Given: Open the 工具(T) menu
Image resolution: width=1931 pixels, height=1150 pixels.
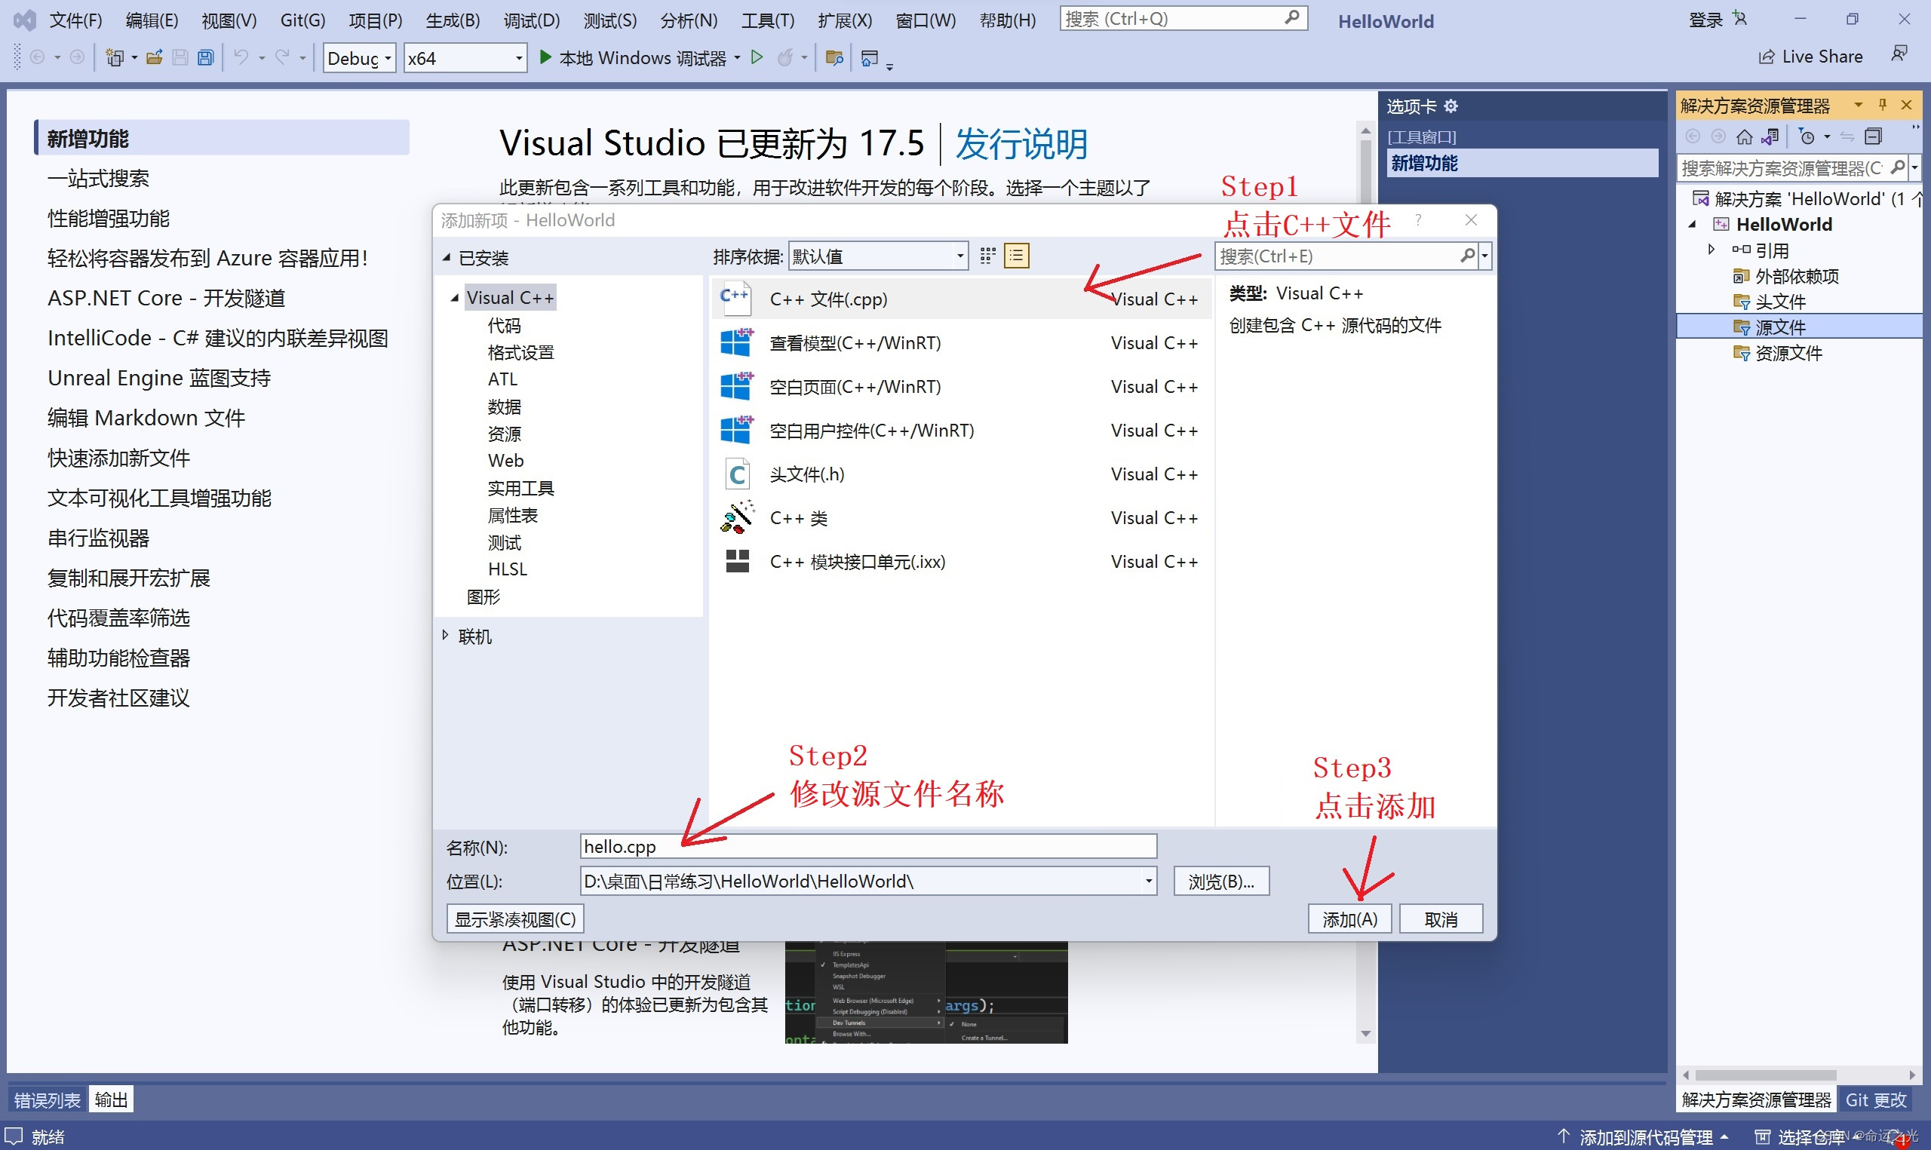Looking at the screenshot, I should point(767,20).
